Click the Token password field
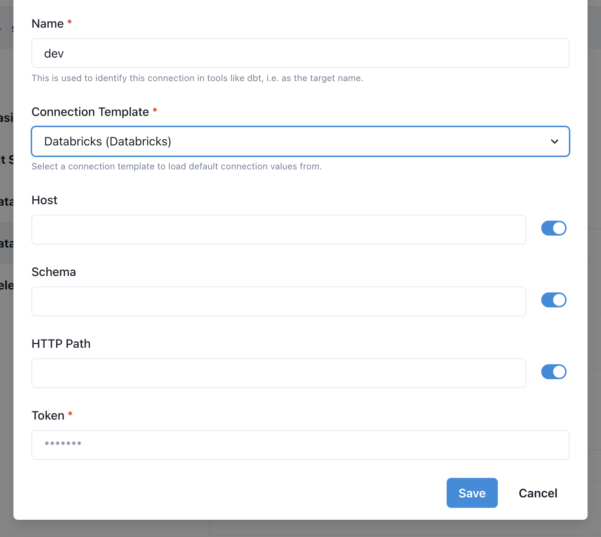Screen dimensions: 601x537 point(300,445)
